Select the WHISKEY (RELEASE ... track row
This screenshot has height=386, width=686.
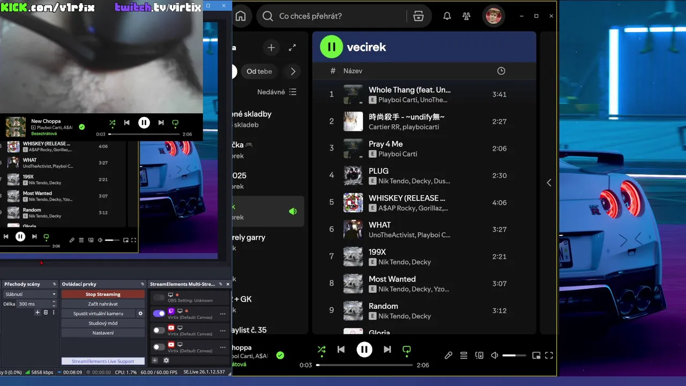[423, 203]
